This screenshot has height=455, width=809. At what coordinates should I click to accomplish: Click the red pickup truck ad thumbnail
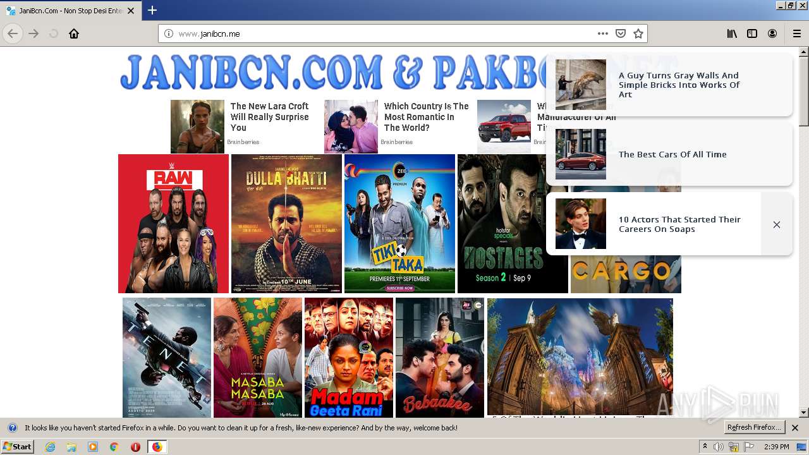(x=504, y=126)
